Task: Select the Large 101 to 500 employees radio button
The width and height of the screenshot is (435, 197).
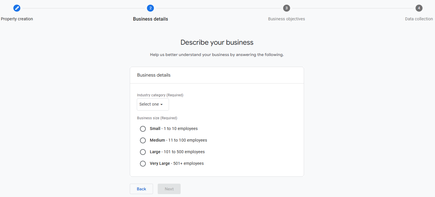Action: pos(143,152)
